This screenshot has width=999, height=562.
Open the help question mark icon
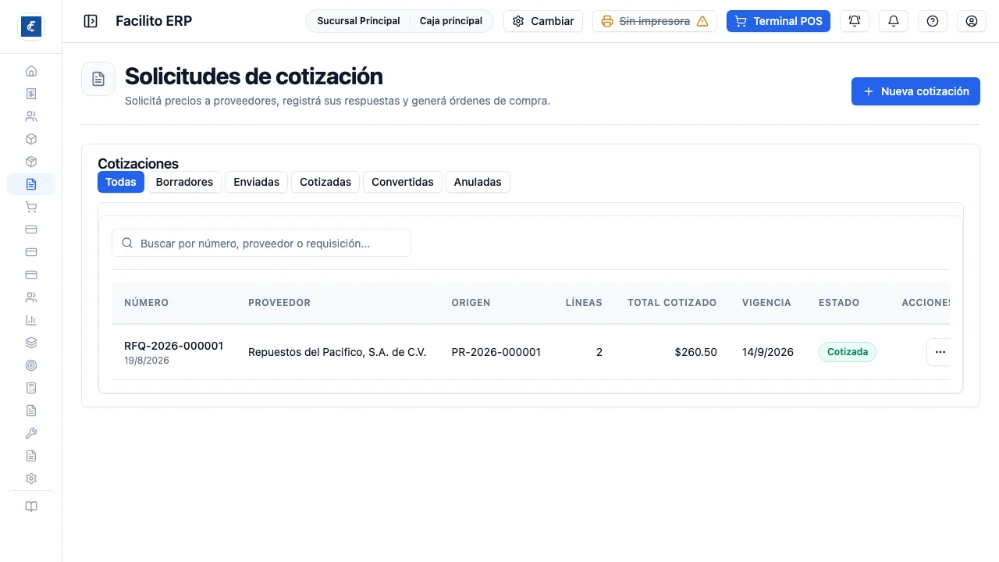(933, 21)
